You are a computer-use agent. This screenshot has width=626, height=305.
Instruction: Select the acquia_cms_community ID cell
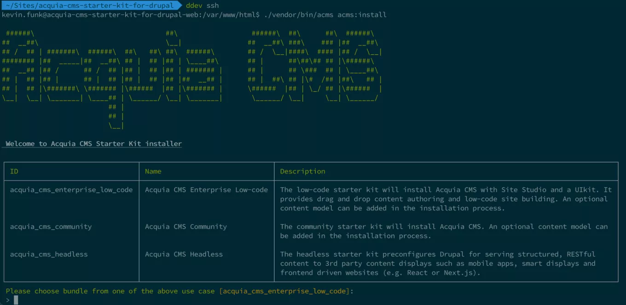pos(51,226)
